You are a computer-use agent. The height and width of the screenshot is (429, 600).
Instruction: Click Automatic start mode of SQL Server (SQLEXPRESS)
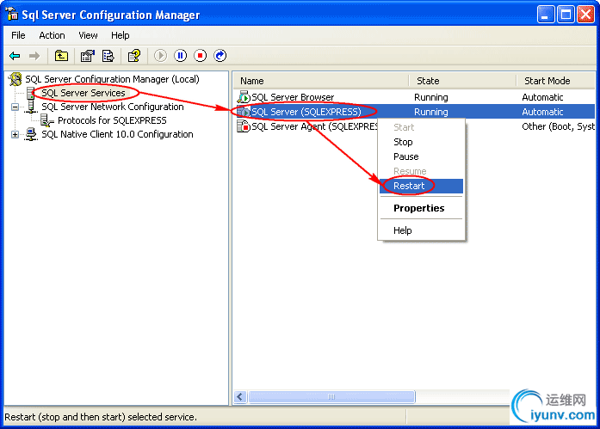[x=542, y=112]
